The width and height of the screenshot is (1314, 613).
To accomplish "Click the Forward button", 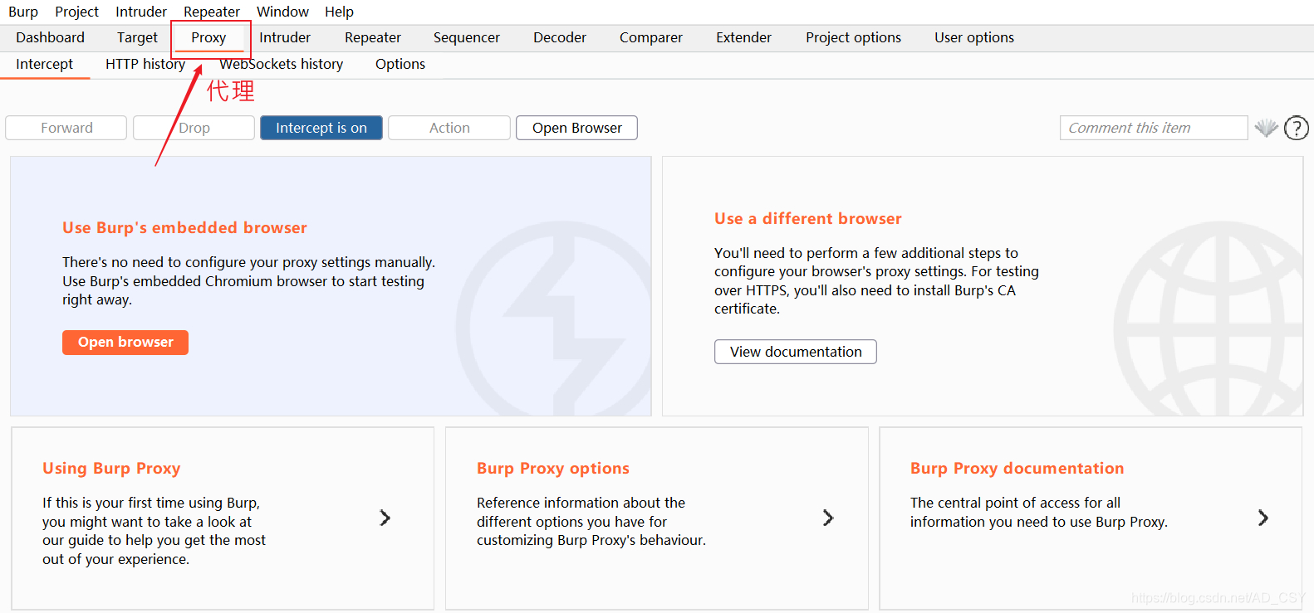I will pos(66,128).
